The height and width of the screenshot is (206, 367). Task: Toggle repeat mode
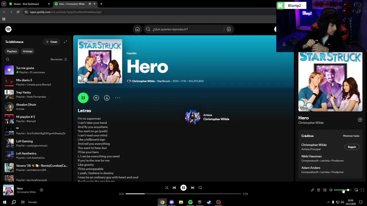click(x=200, y=188)
